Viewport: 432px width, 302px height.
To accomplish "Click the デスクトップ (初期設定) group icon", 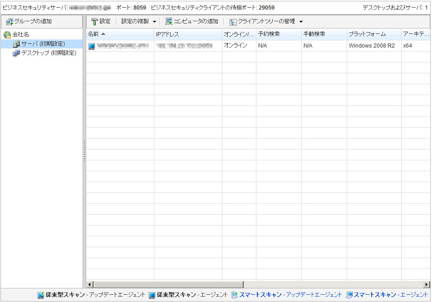I will (16, 53).
